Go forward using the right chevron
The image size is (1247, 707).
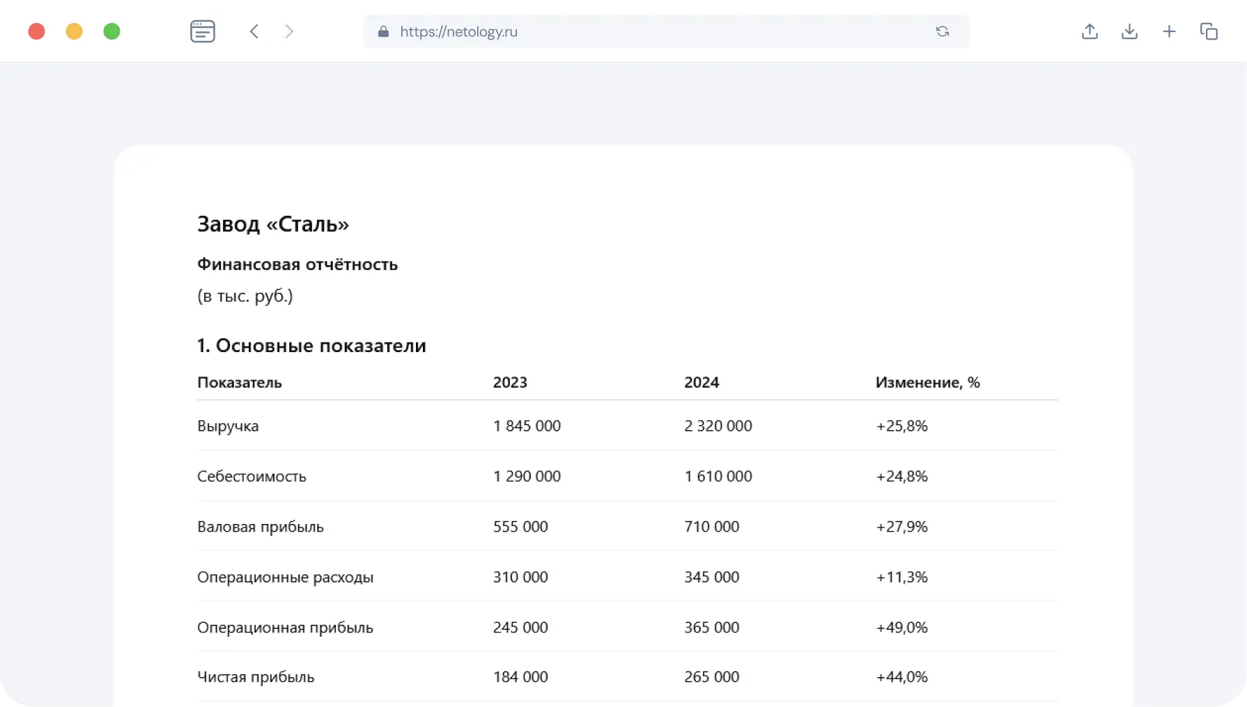289,31
